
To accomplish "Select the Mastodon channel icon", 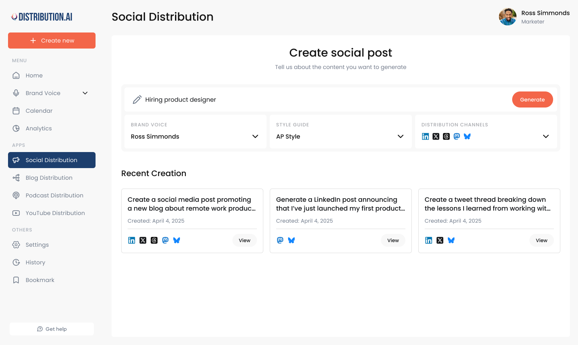I will (456, 136).
